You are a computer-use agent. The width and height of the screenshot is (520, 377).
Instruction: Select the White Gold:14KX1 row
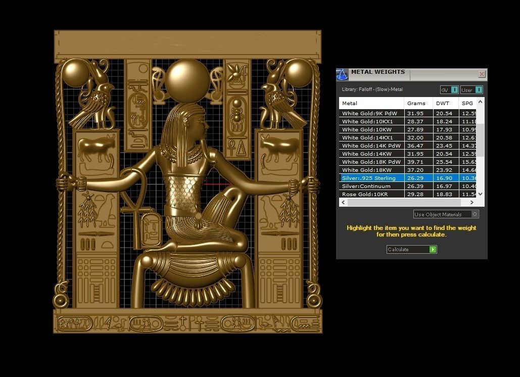coord(408,137)
